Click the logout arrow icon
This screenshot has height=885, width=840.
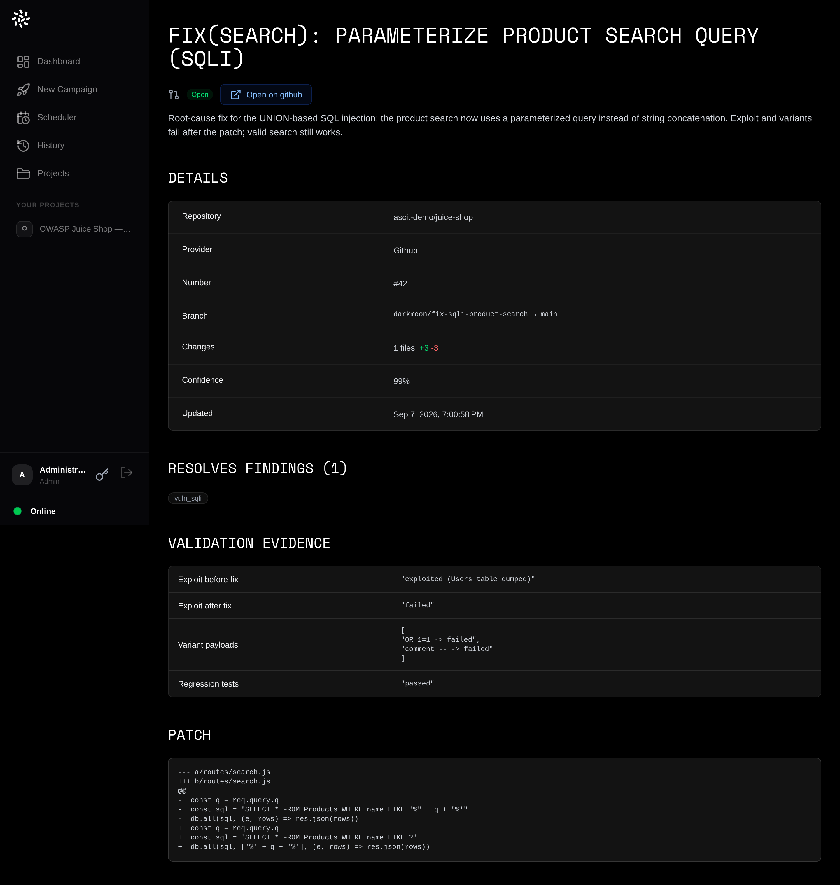(127, 473)
